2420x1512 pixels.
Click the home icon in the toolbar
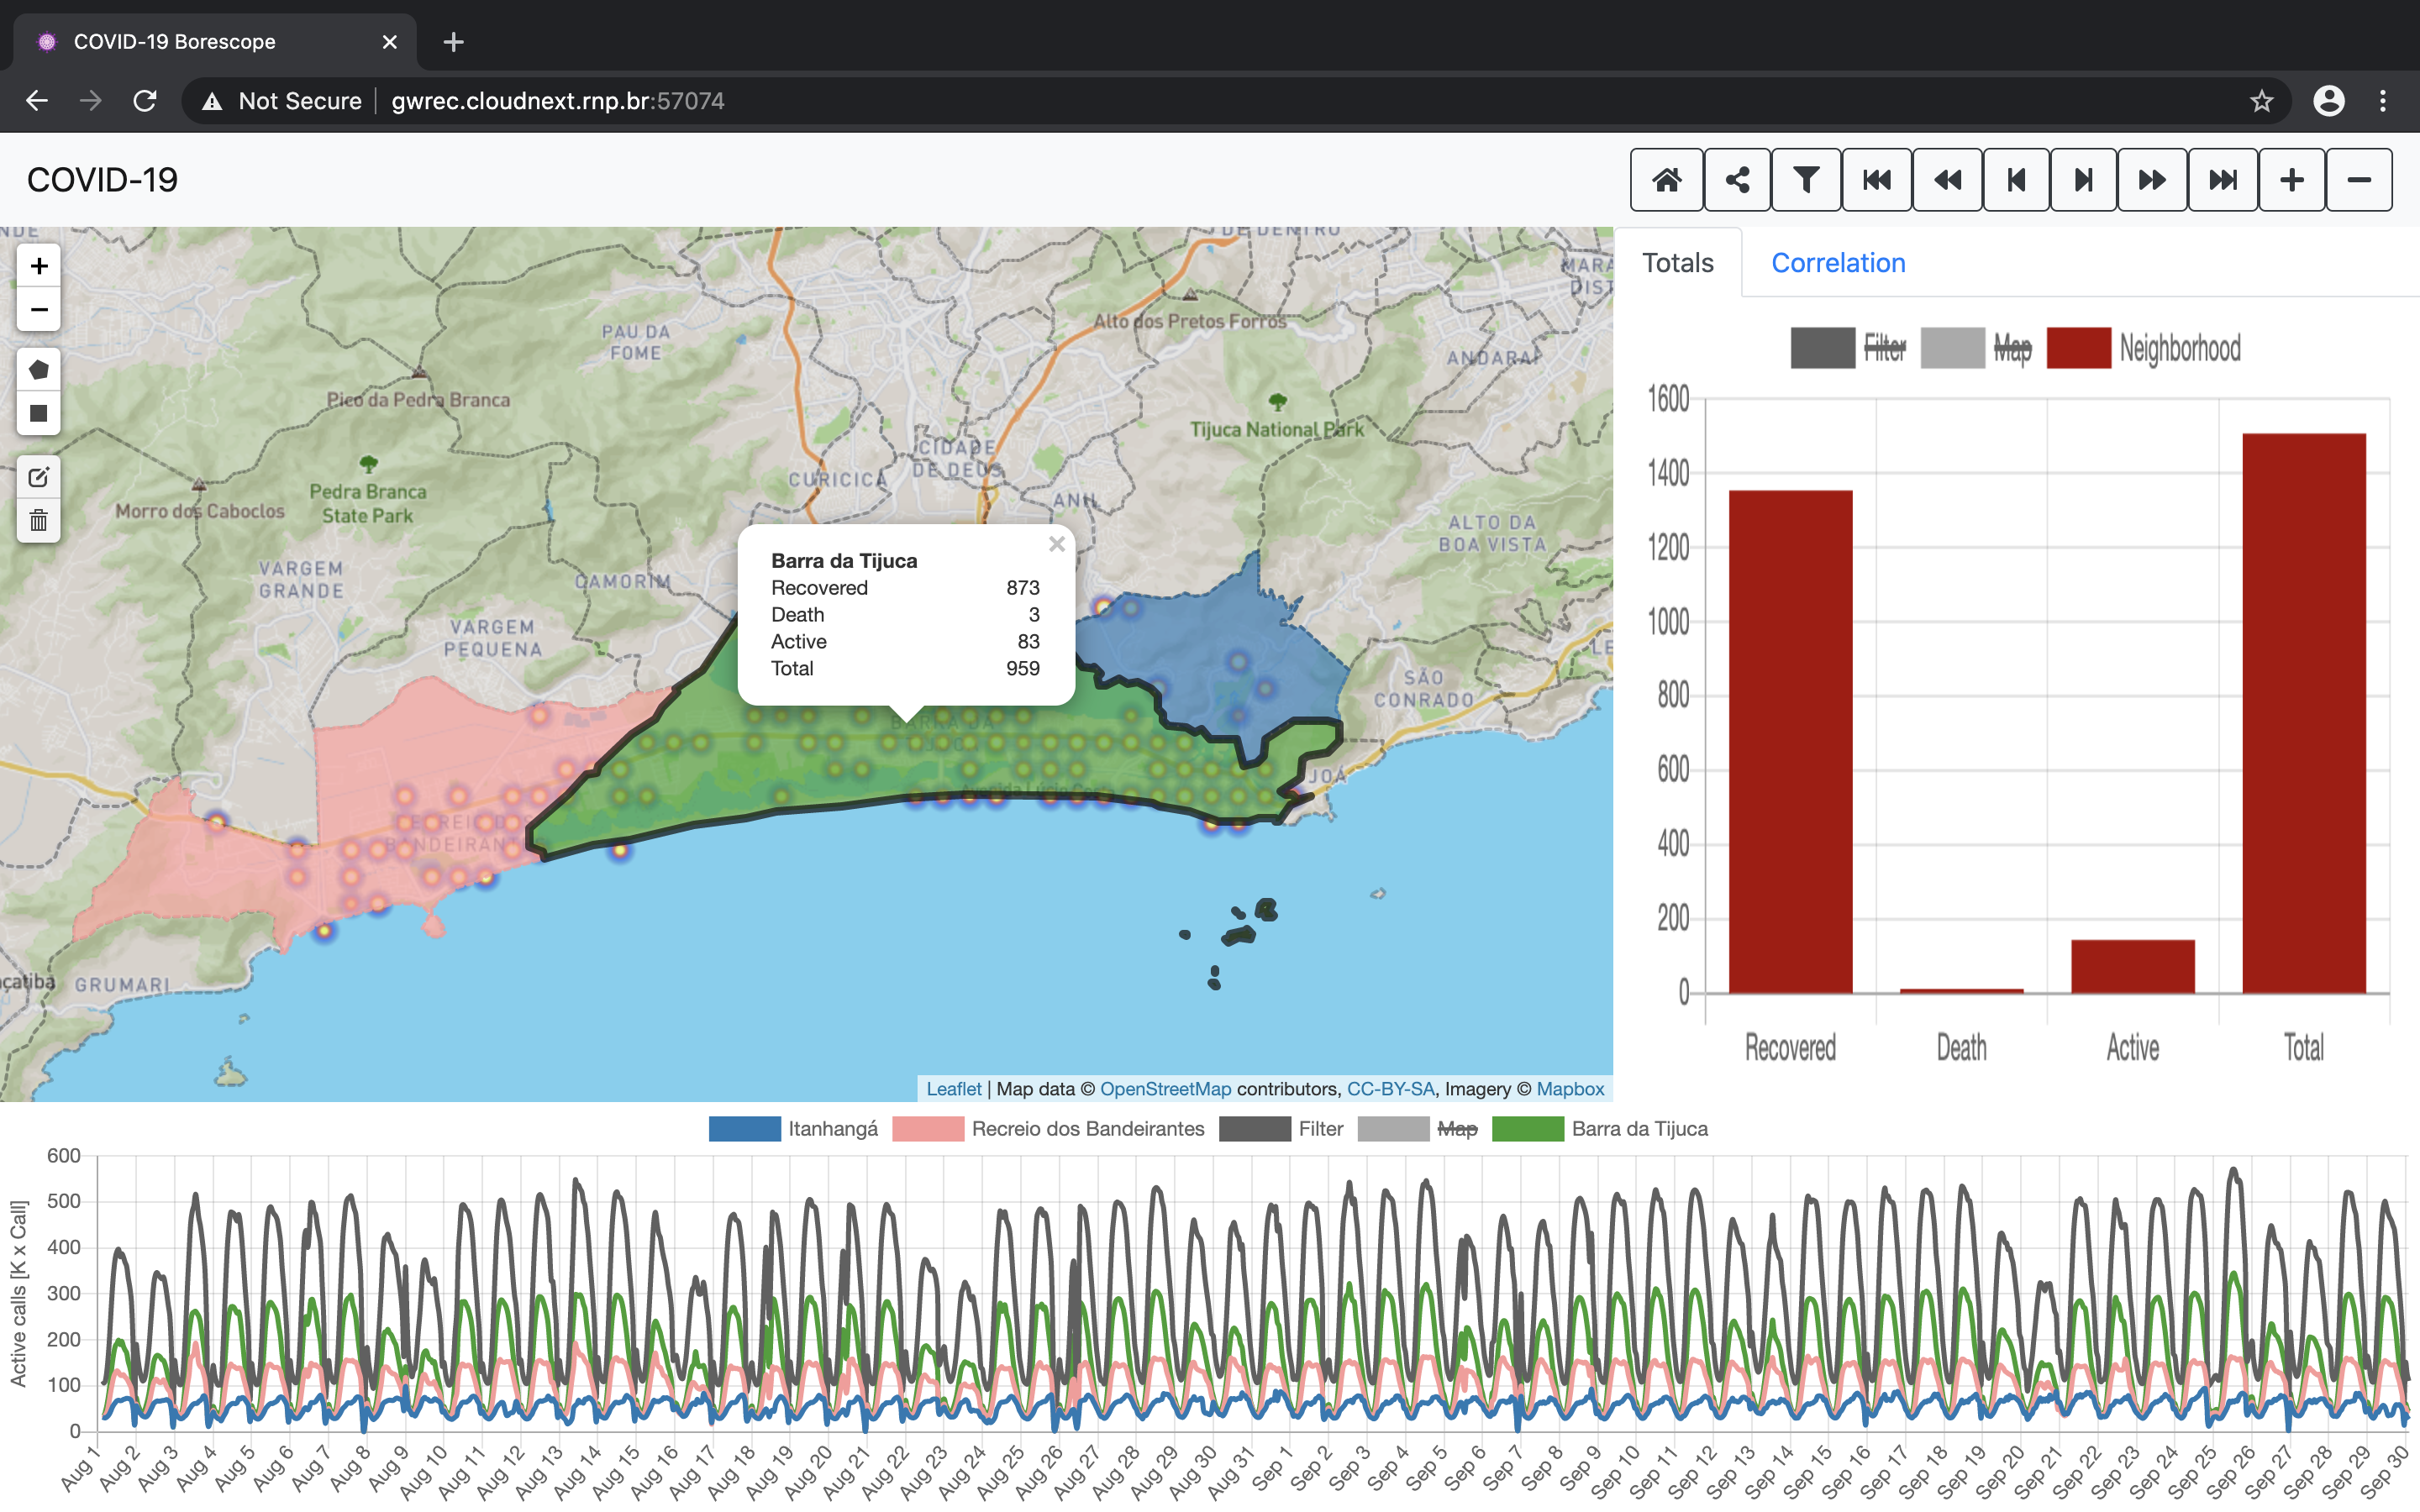[x=1666, y=180]
